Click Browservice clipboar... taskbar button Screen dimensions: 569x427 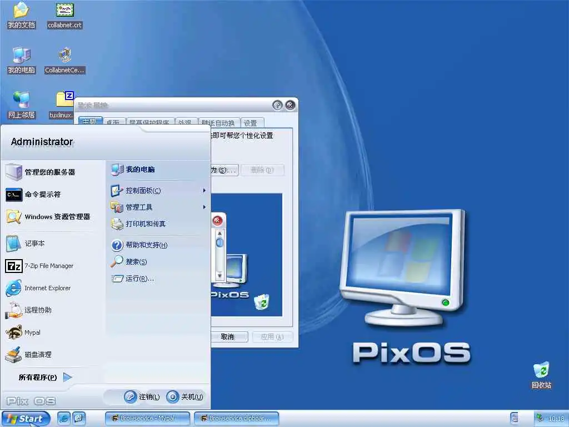(237, 418)
